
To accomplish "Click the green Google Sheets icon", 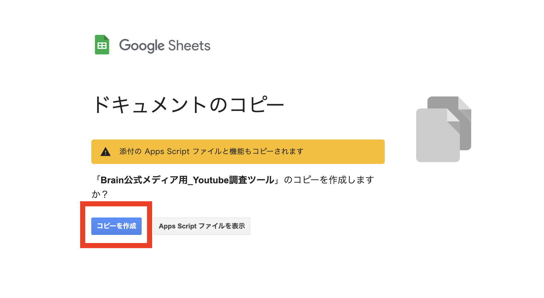I will [x=102, y=45].
